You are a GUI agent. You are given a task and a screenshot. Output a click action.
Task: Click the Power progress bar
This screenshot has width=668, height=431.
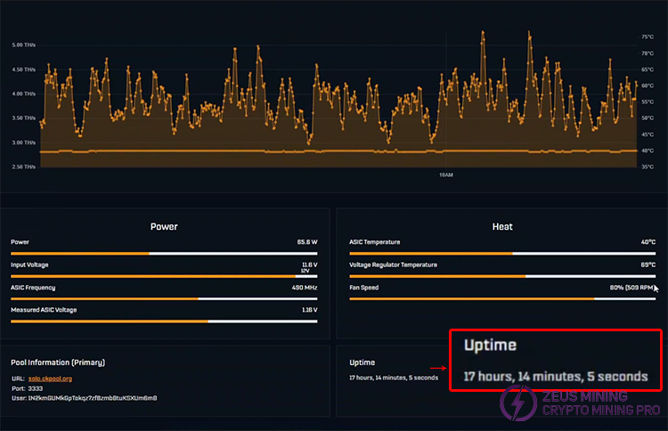click(164, 253)
